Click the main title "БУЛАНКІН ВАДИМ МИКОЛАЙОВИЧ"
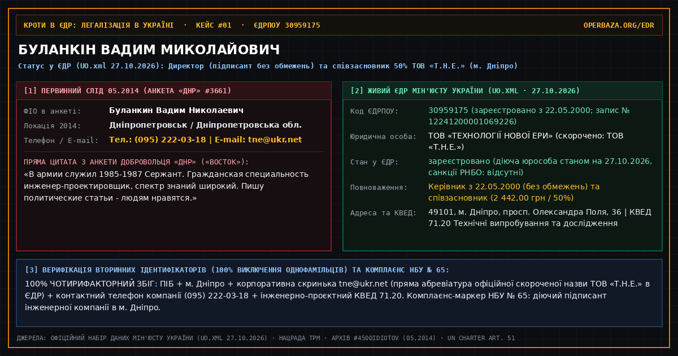This screenshot has width=678, height=356. click(149, 50)
